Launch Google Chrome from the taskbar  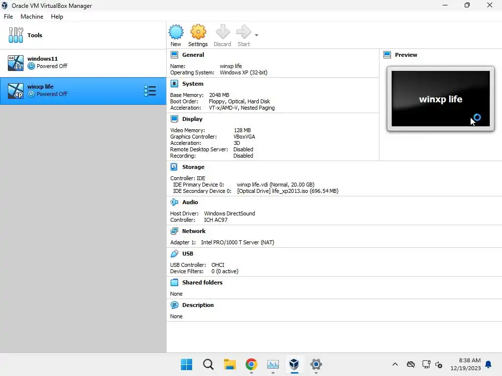point(251,364)
